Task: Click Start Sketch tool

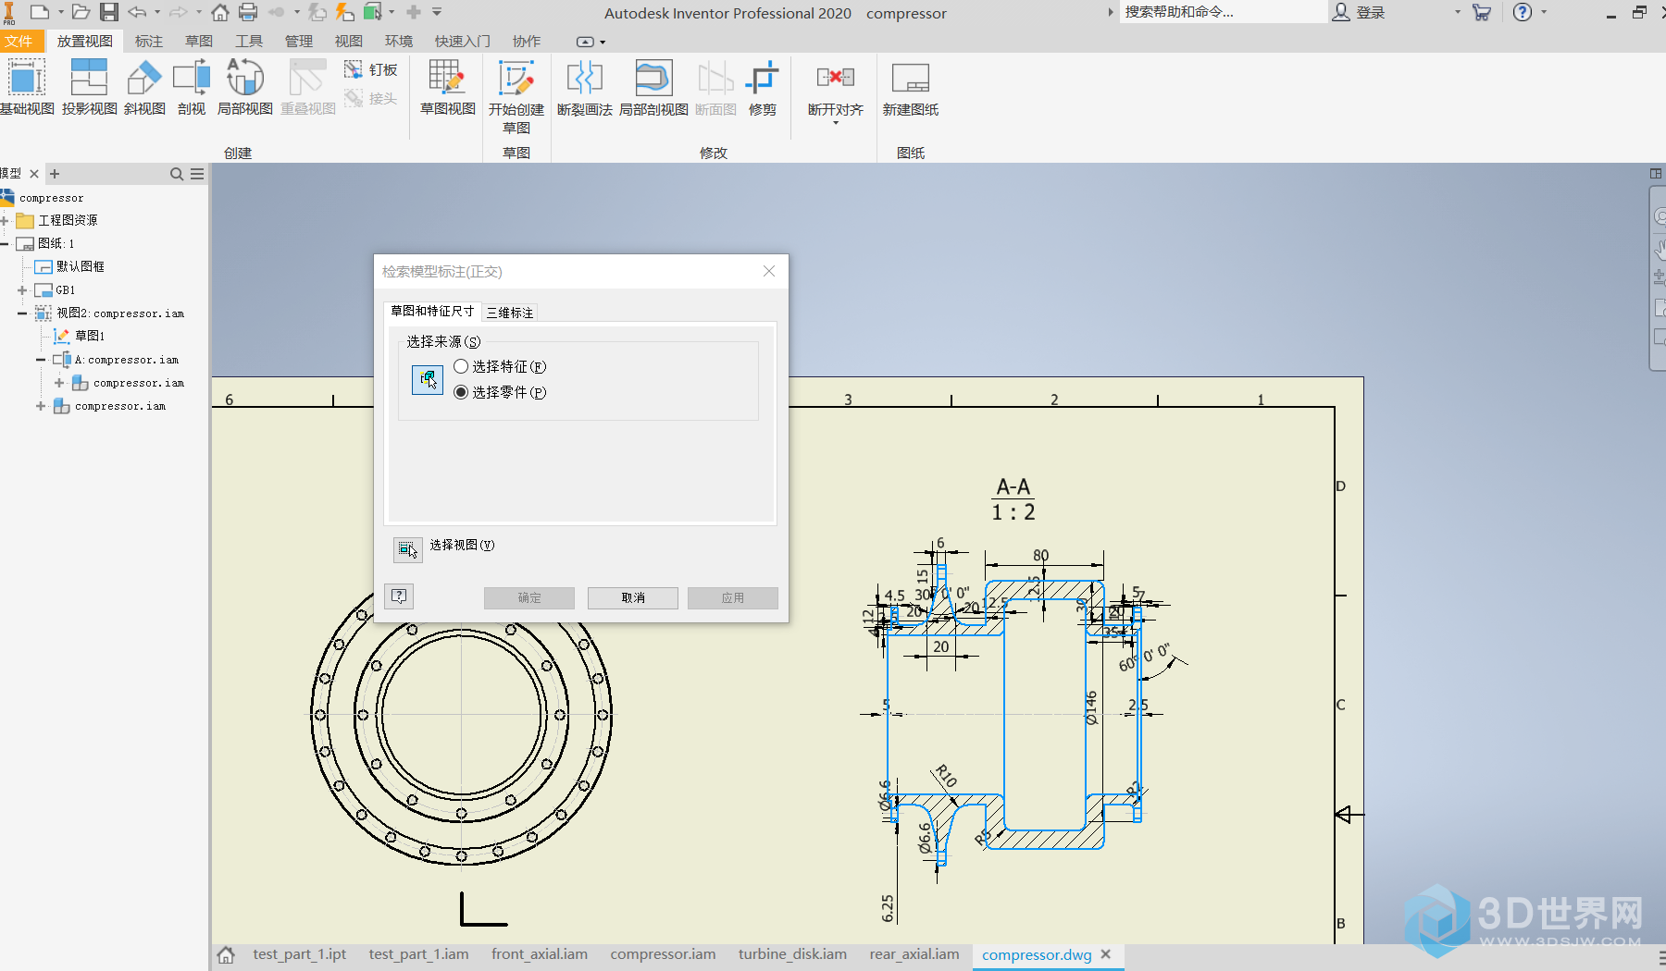Action: tap(516, 97)
